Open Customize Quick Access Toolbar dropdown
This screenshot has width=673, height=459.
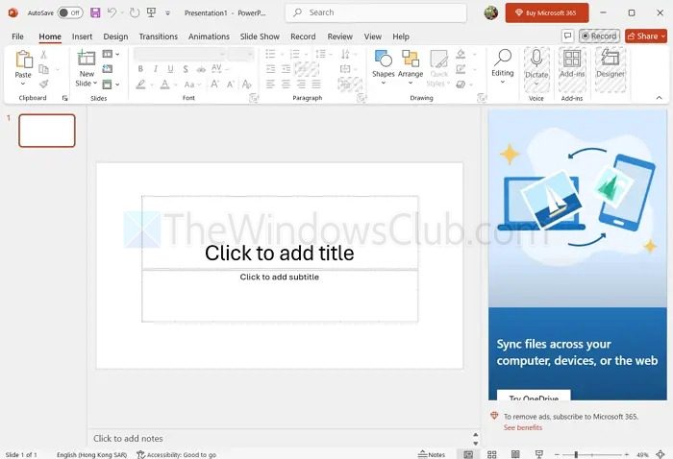pos(168,13)
